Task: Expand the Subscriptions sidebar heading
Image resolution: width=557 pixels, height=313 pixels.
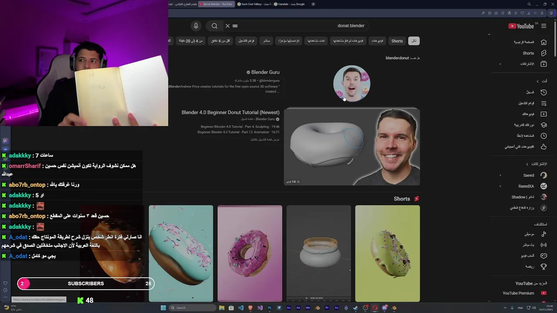Action: [x=537, y=164]
